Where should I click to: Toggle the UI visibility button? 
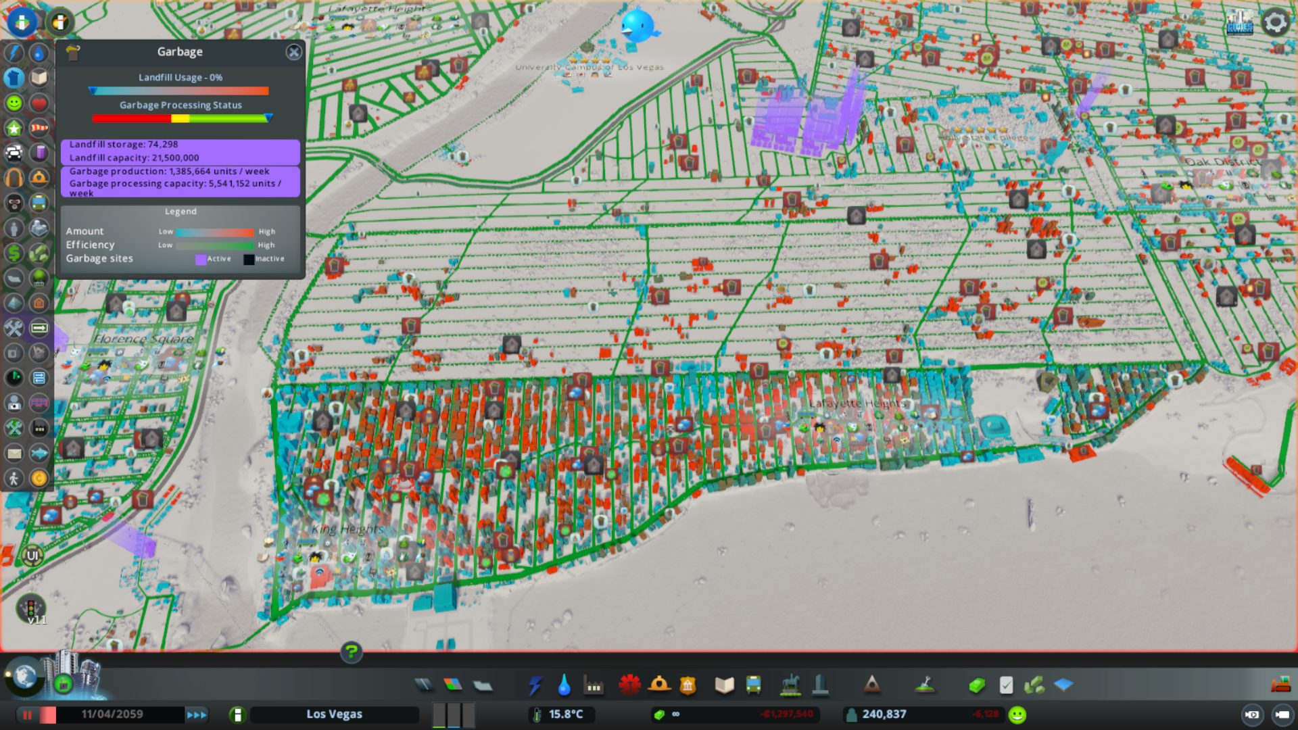click(32, 556)
